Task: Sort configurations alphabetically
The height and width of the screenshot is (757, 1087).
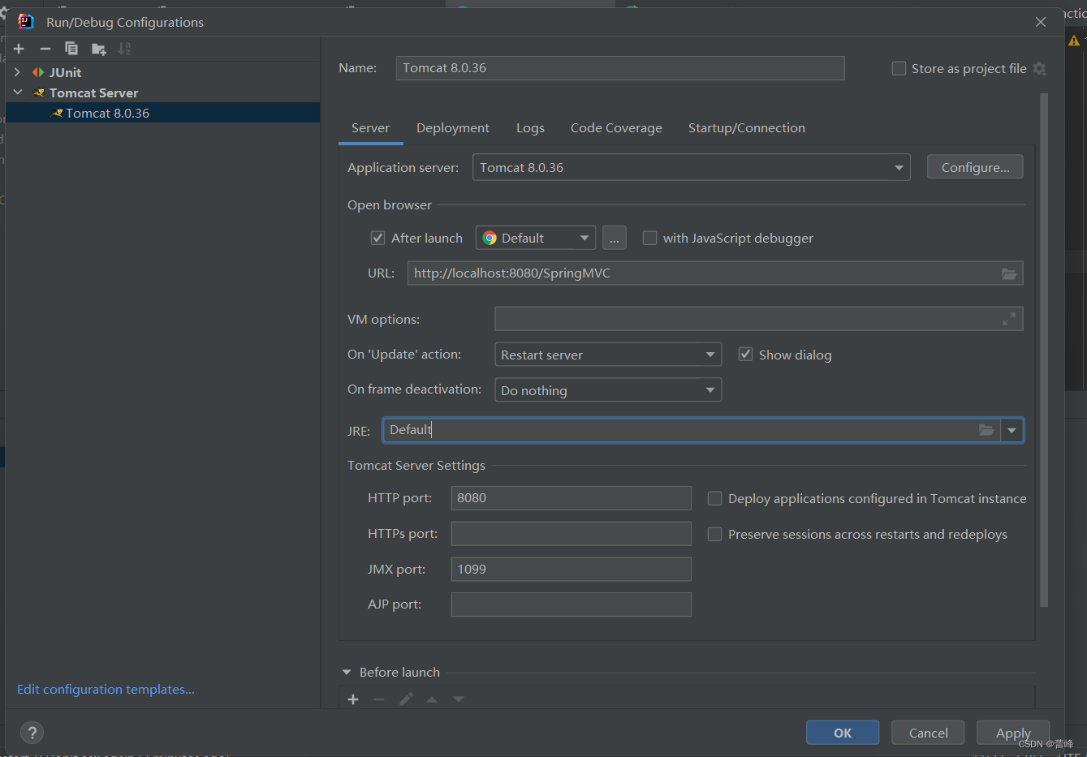Action: 124,49
